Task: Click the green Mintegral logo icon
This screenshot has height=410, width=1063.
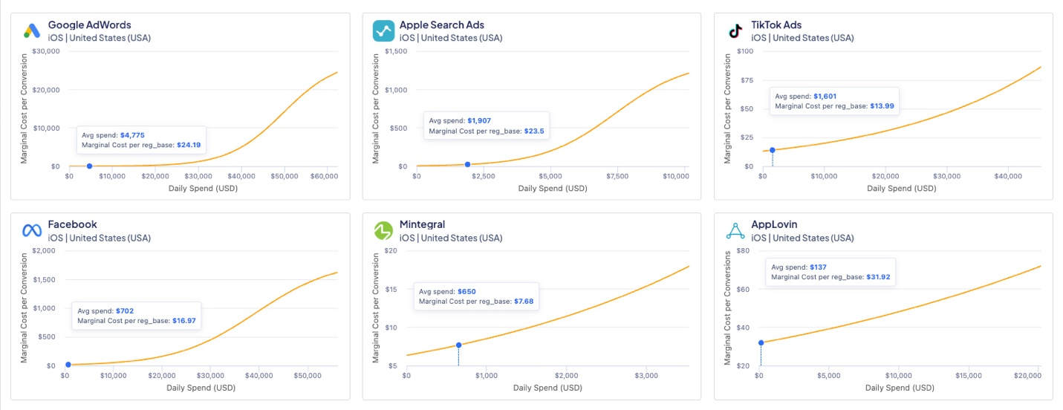Action: point(383,230)
